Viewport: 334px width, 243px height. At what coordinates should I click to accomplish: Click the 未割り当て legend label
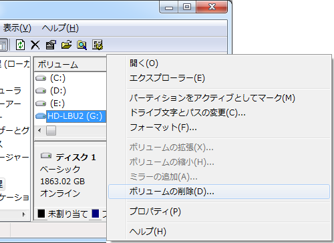tap(68, 214)
